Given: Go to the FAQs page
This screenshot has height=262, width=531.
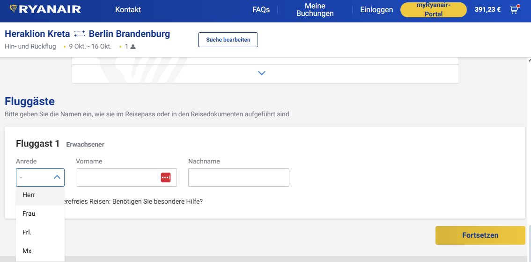Looking at the screenshot, I should tap(261, 9).
